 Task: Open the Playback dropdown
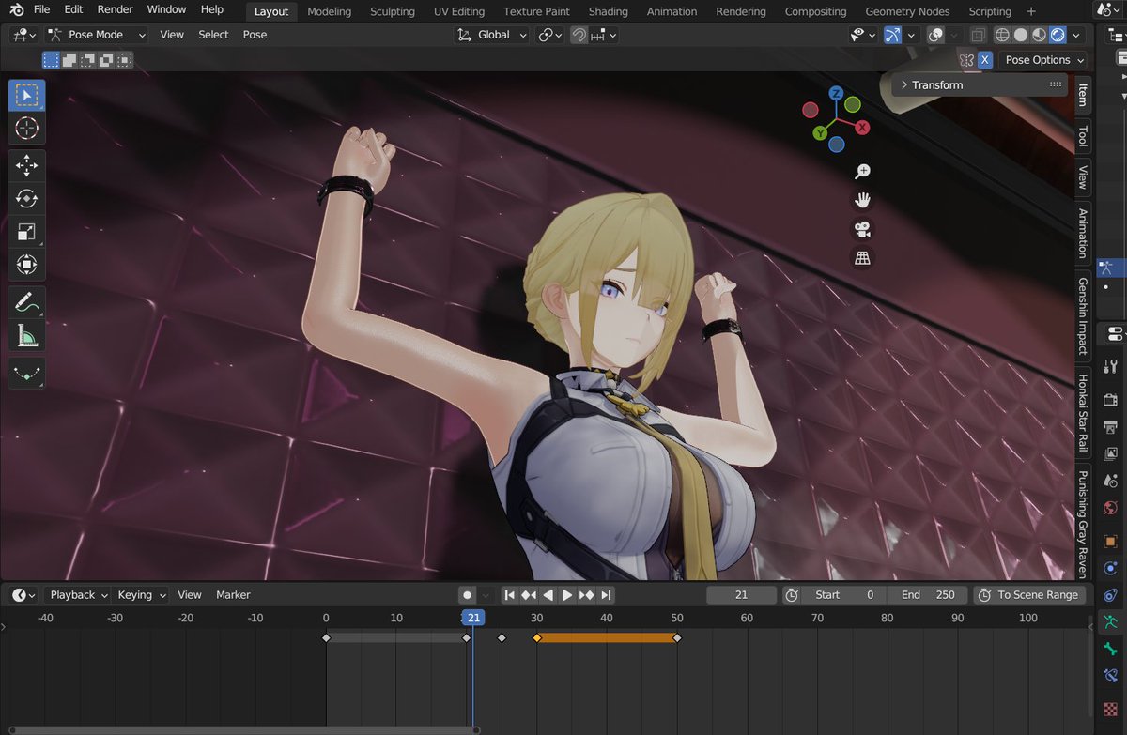(x=77, y=595)
